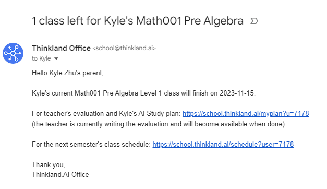Open the schedule?user=7178 class schedule link
The width and height of the screenshot is (327, 189).
(x=223, y=144)
